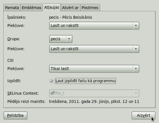Click the disabled SELinux Context dropdown arrow
159x123 pixels.
pyautogui.click(x=136, y=94)
